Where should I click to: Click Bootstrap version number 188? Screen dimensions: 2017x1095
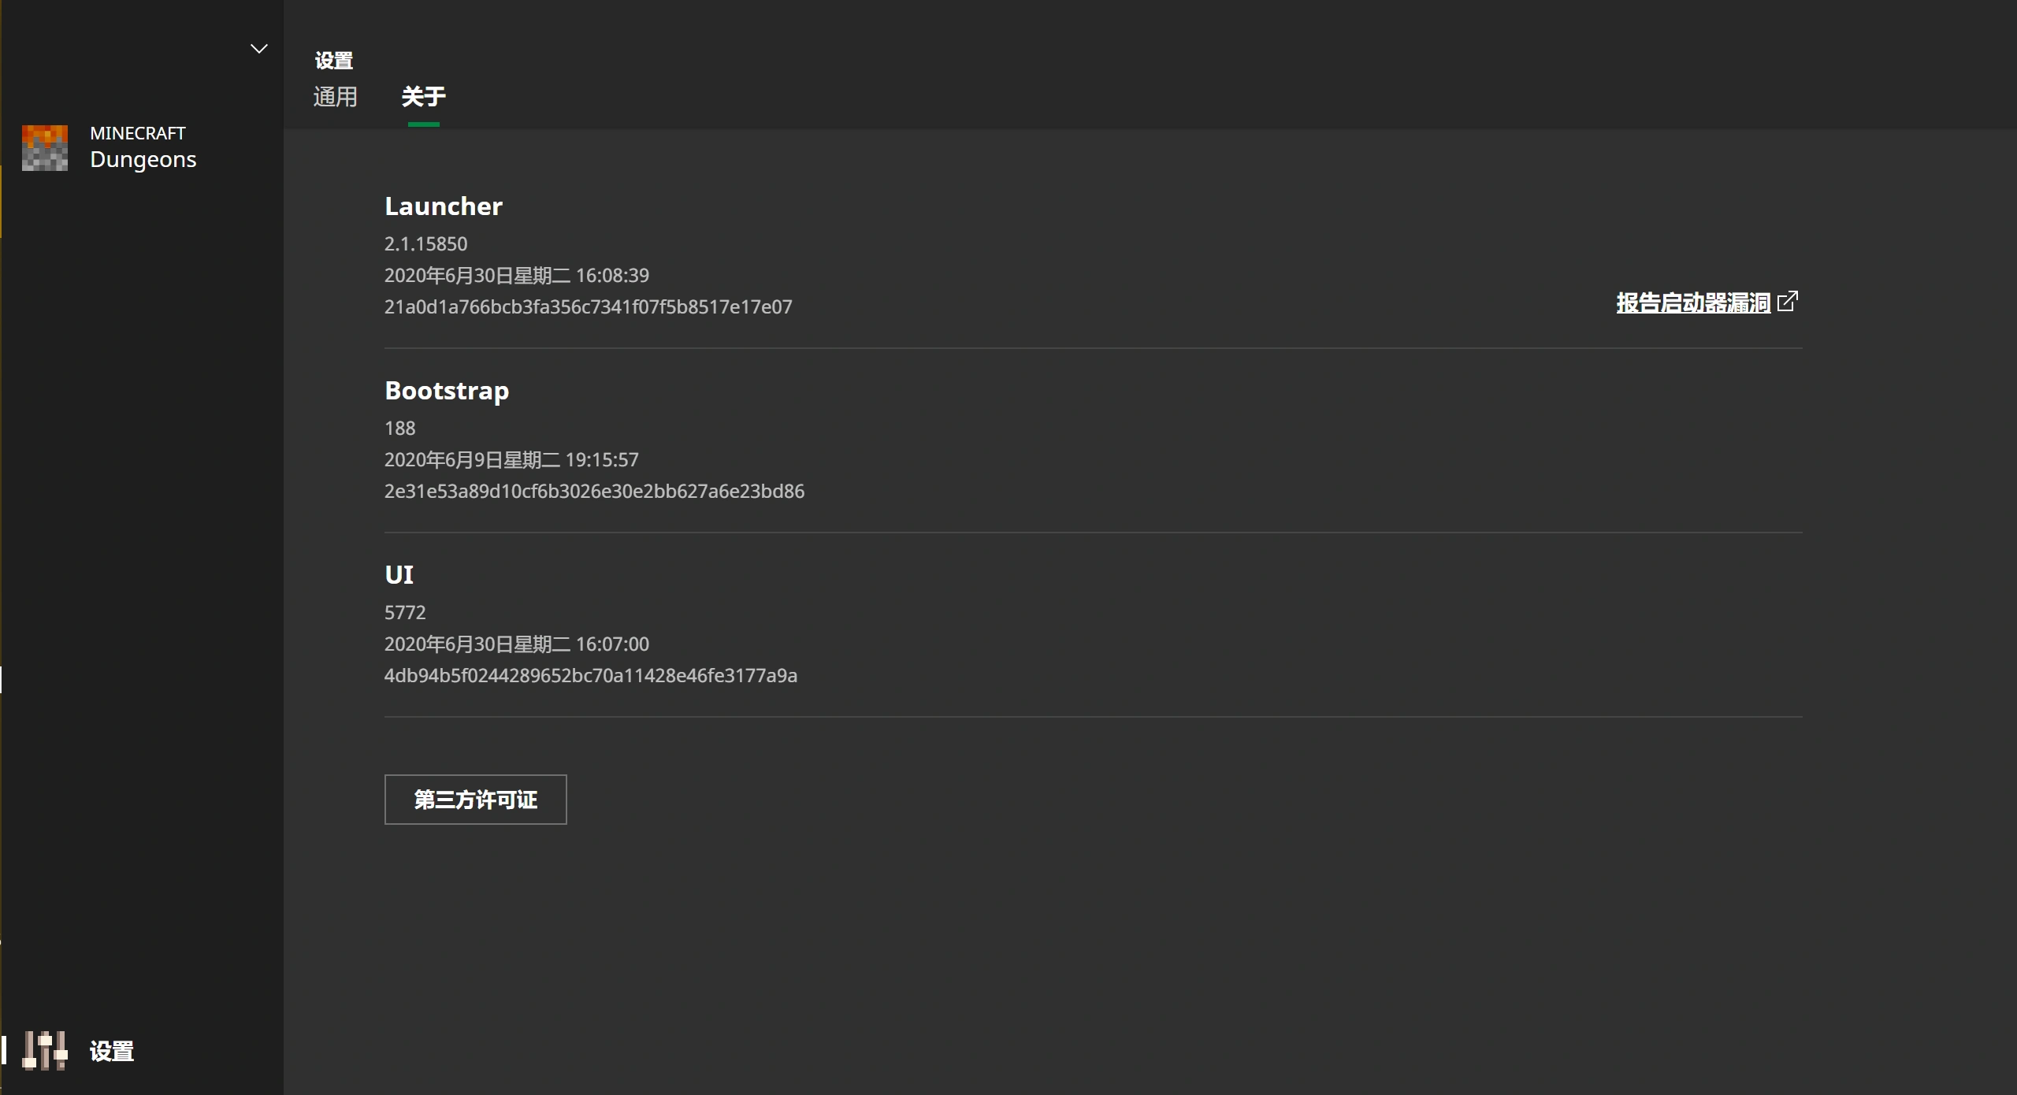399,429
